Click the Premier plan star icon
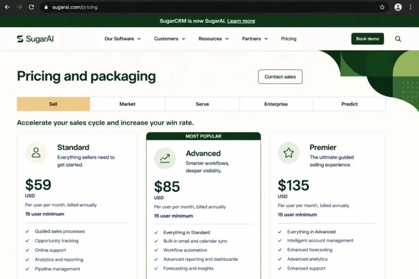This screenshot has height=279, width=419. click(x=288, y=152)
